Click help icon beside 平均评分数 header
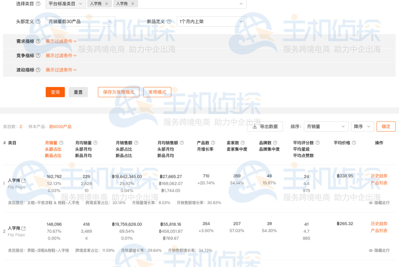The height and width of the screenshot is (267, 399). [318, 143]
